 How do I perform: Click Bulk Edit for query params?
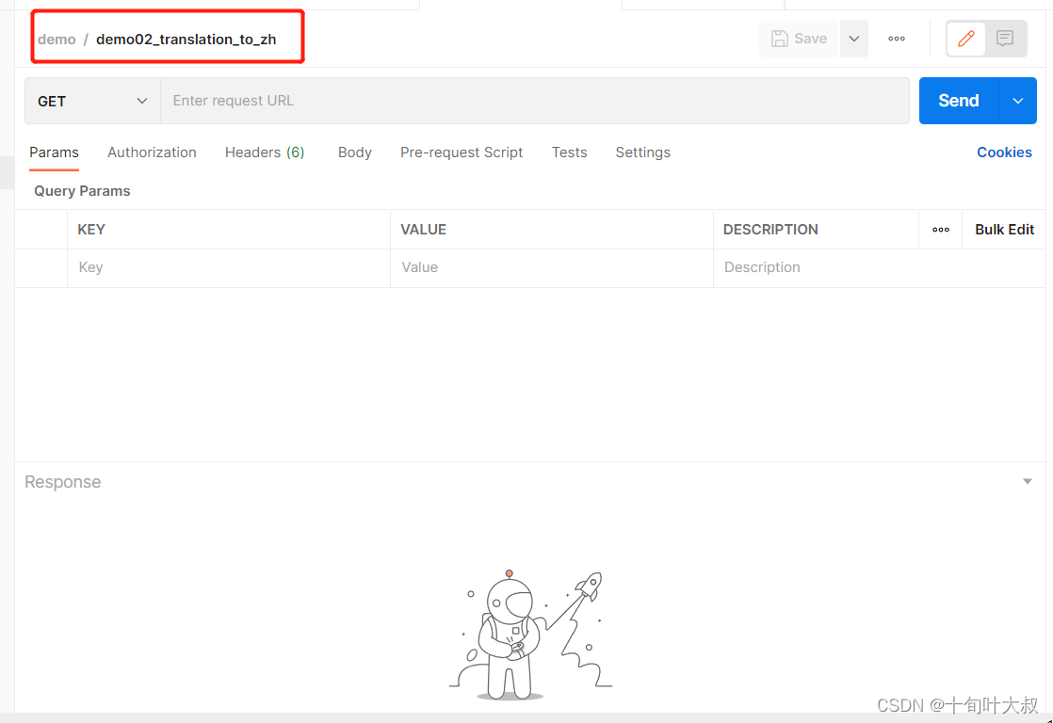[x=1004, y=230]
